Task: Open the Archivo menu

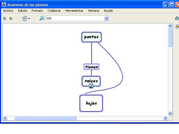Action: pos(8,11)
